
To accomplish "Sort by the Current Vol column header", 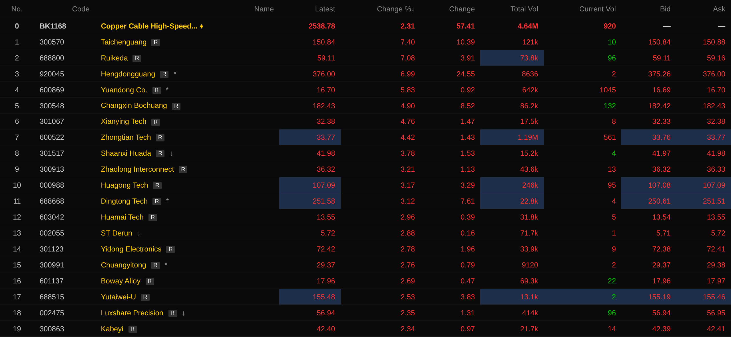I will [x=597, y=9].
